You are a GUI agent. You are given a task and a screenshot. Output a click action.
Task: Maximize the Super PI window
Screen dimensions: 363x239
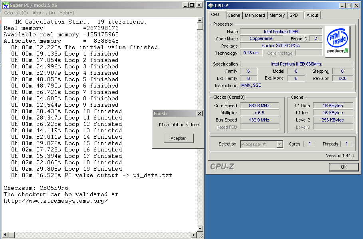[192, 5]
